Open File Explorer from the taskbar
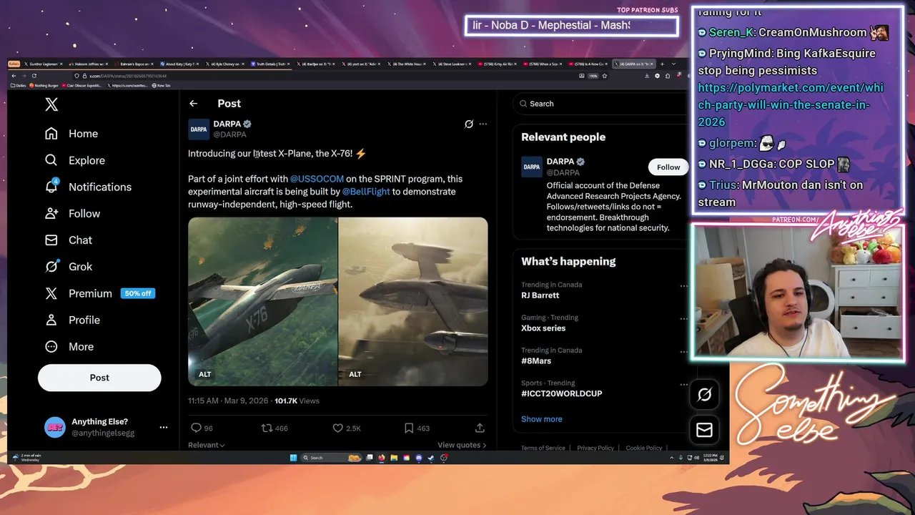Screen dimensions: 915x515 click(x=394, y=458)
